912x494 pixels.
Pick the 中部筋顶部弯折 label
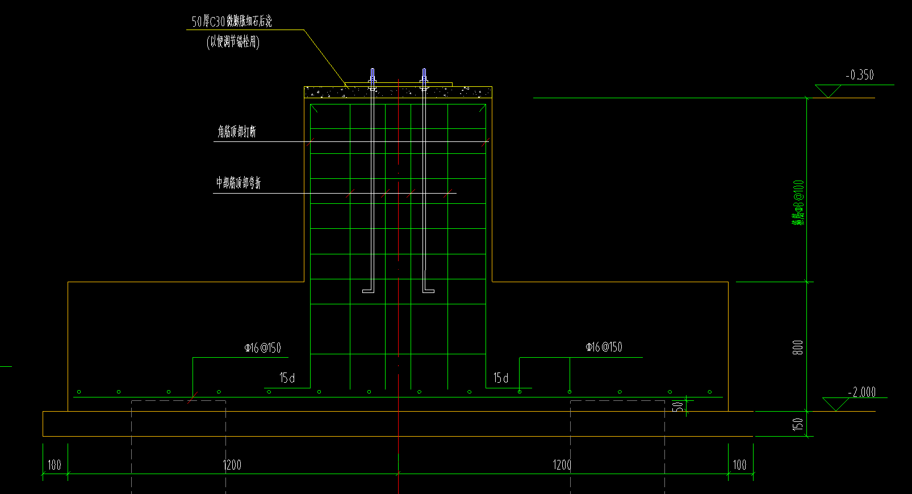tap(239, 183)
